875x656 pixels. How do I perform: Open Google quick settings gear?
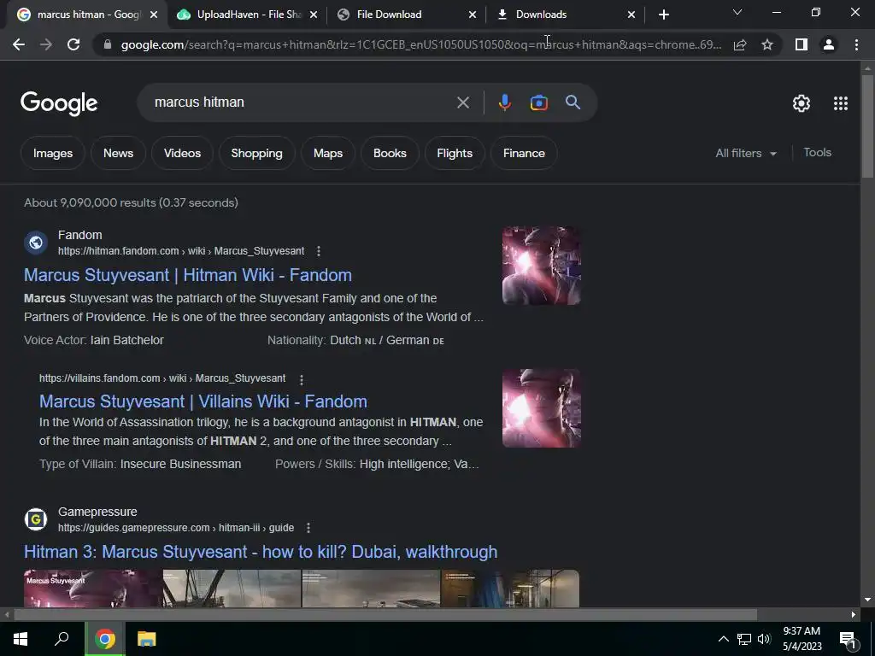pos(802,103)
